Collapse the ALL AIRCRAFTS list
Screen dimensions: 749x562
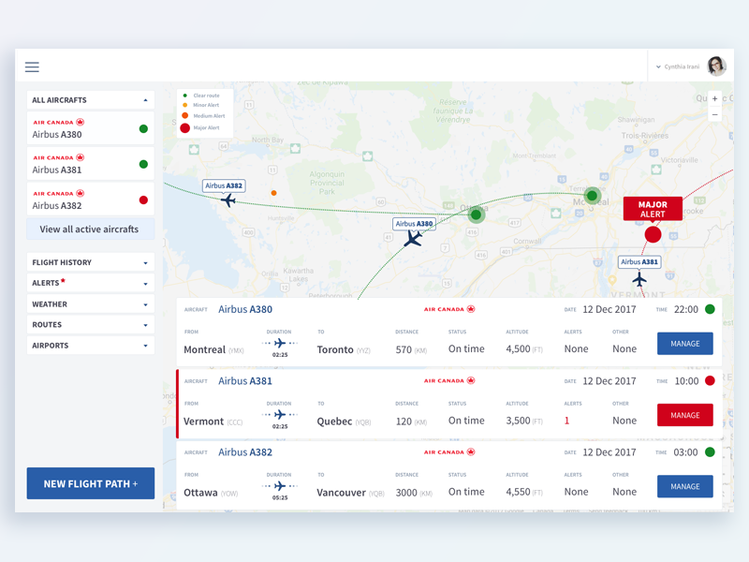[90, 99]
